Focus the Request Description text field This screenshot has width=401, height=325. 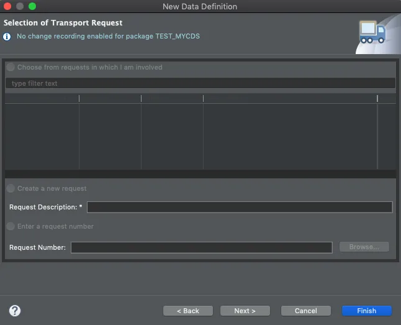(240, 207)
